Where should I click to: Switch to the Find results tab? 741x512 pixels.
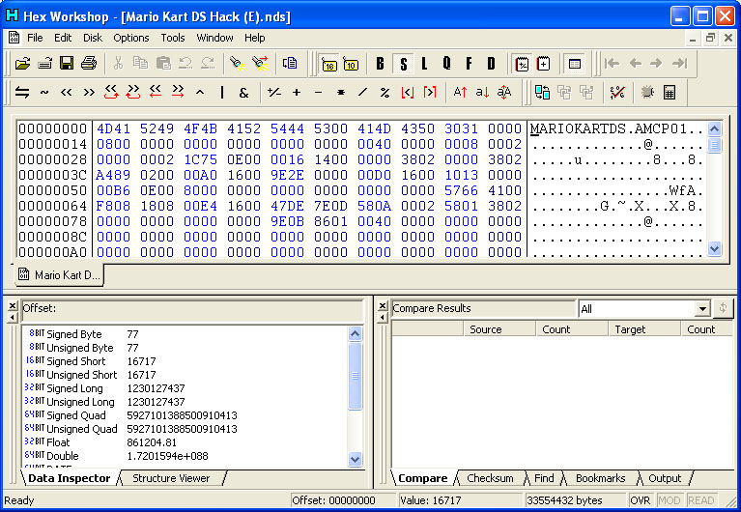coord(544,478)
